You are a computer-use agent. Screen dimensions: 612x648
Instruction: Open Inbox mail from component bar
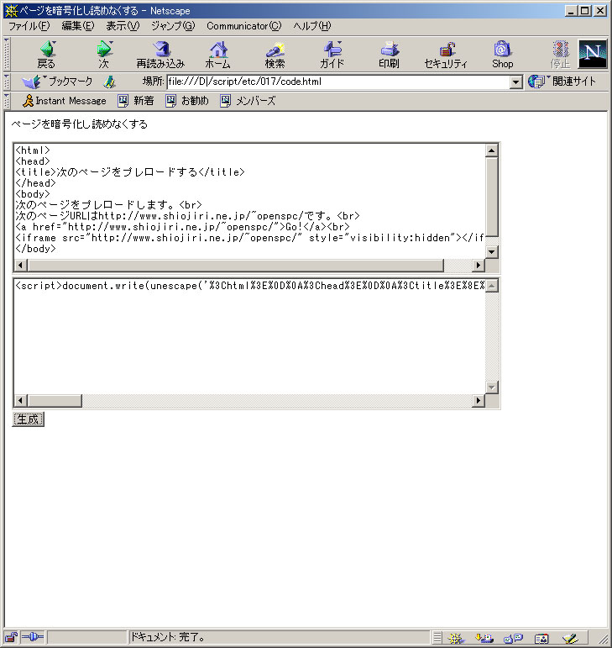pyautogui.click(x=484, y=638)
